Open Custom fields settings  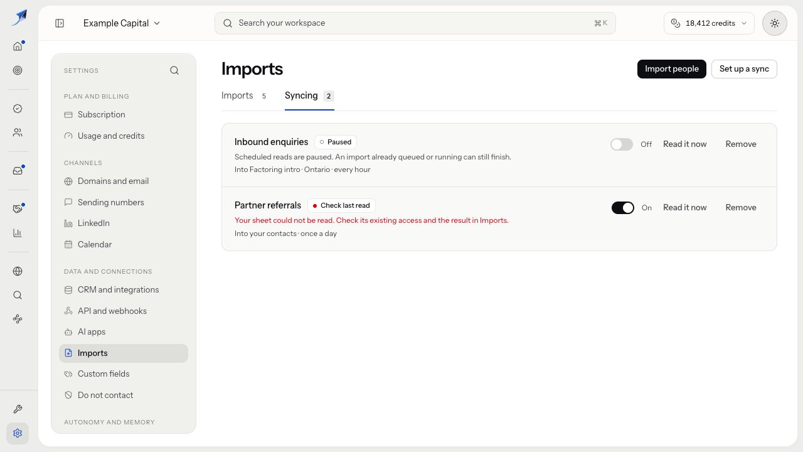(124, 374)
